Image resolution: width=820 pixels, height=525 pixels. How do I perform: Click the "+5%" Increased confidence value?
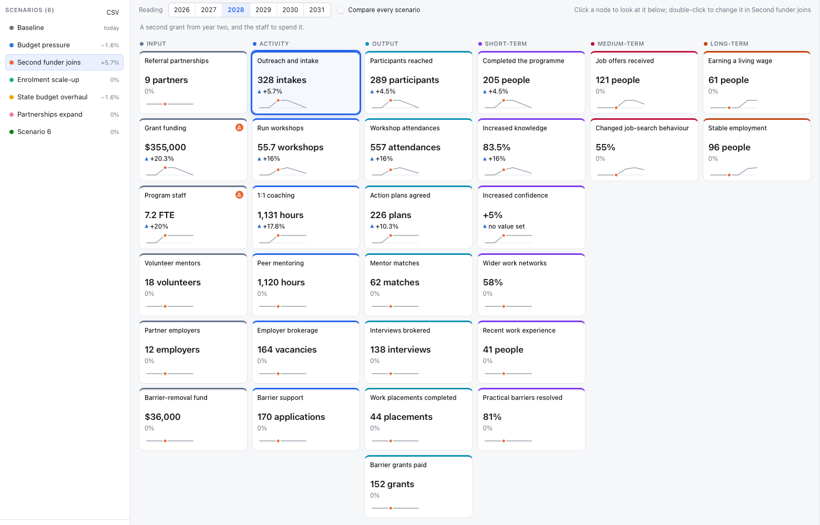click(x=493, y=215)
